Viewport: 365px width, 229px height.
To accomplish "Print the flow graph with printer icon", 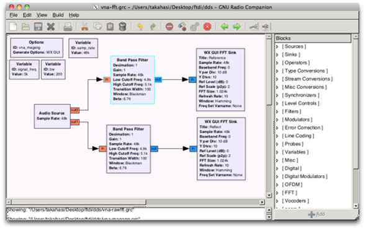I will coord(68,27).
